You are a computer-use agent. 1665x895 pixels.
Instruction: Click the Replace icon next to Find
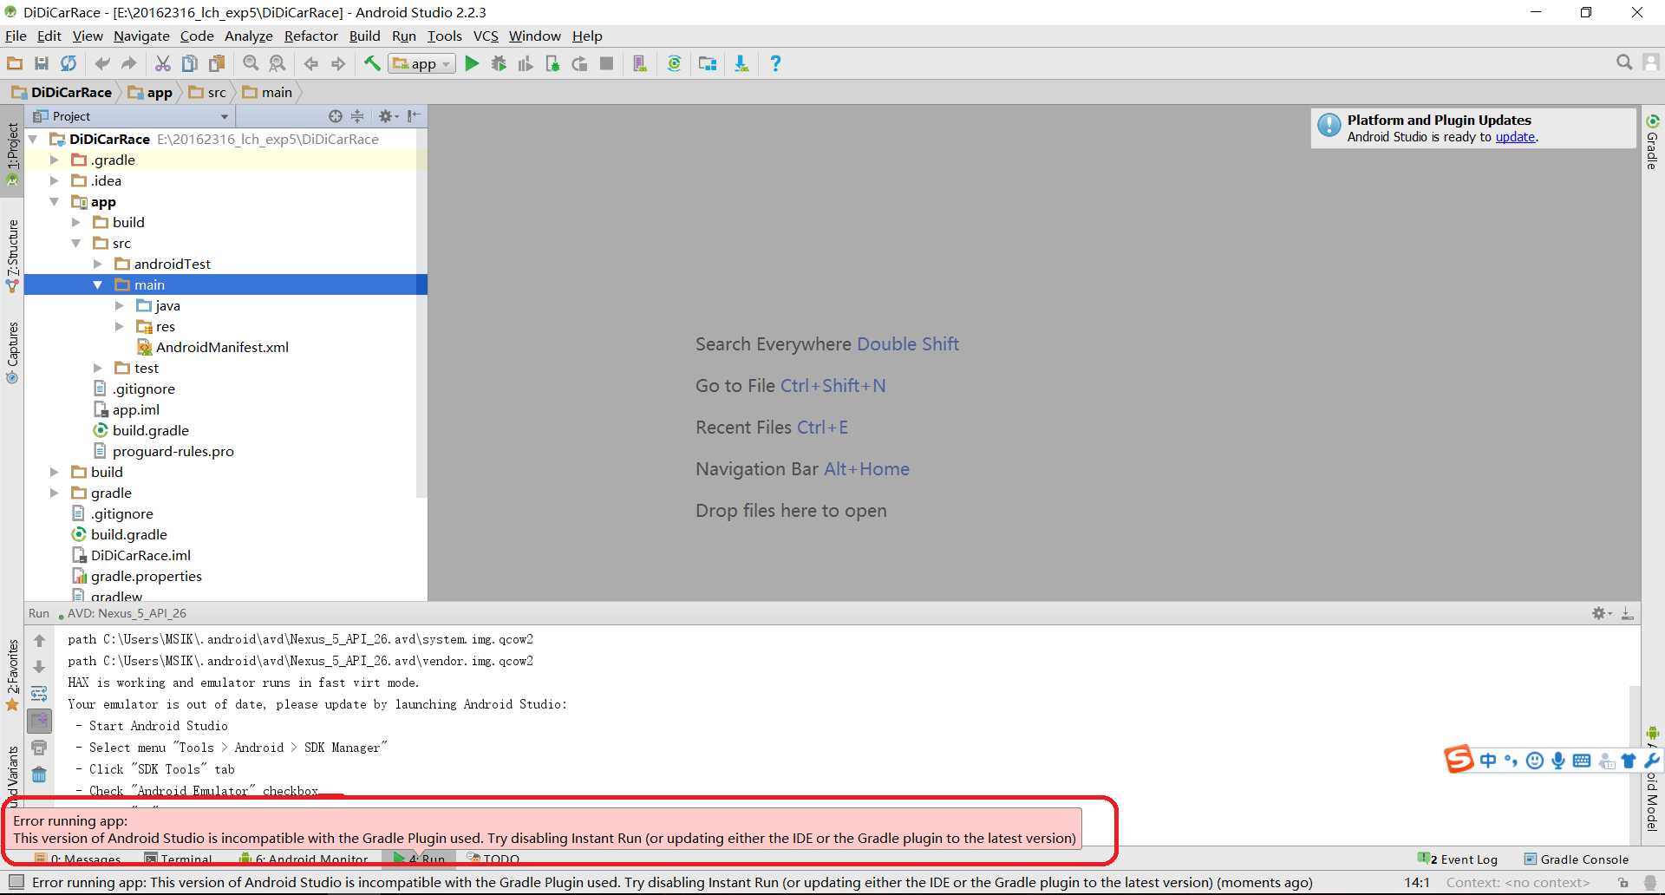coord(277,63)
